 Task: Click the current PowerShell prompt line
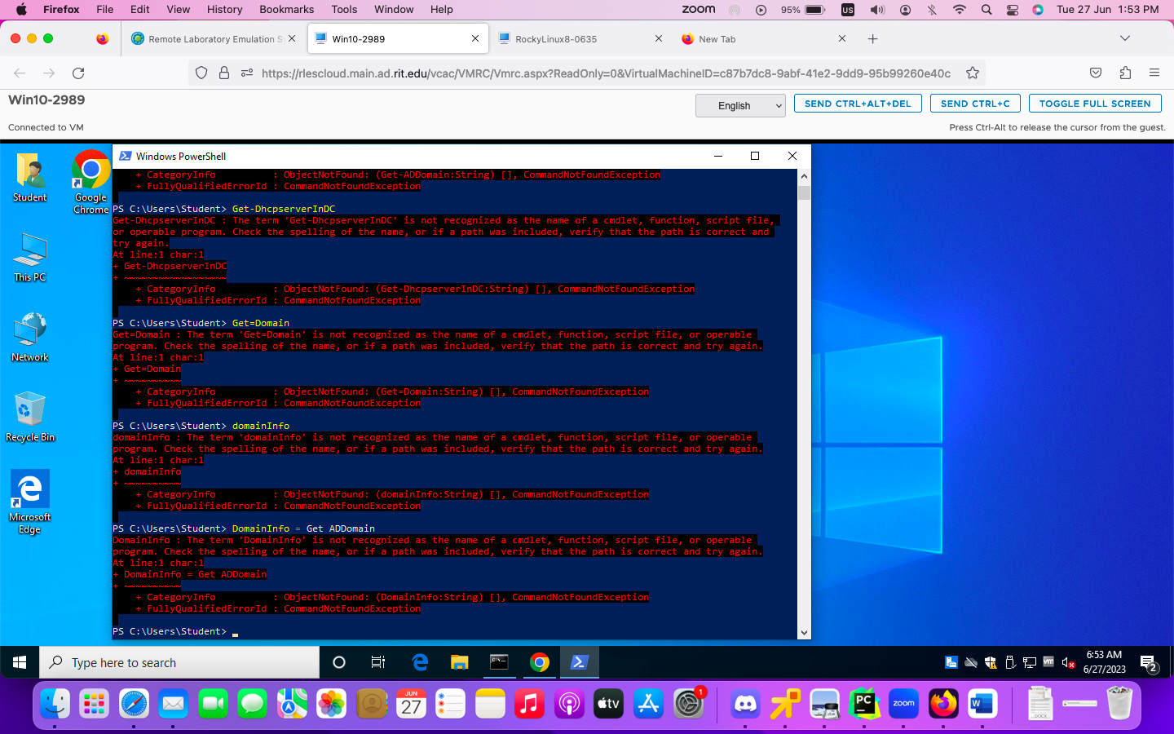tap(175, 631)
